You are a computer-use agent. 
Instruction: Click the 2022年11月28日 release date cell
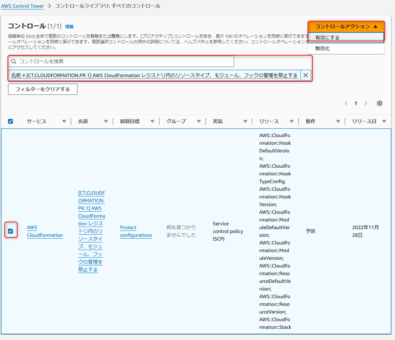tap(365, 231)
